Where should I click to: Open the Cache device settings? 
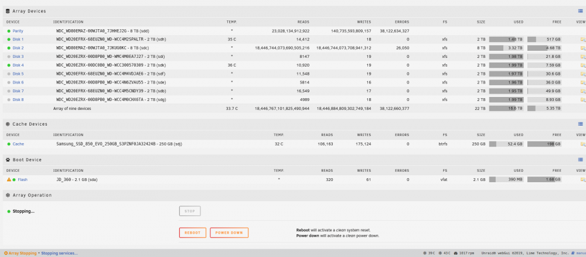[18, 144]
